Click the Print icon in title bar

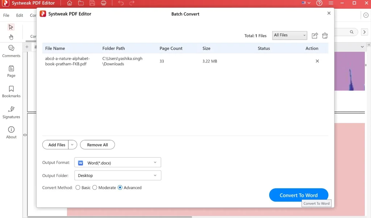[104, 3]
